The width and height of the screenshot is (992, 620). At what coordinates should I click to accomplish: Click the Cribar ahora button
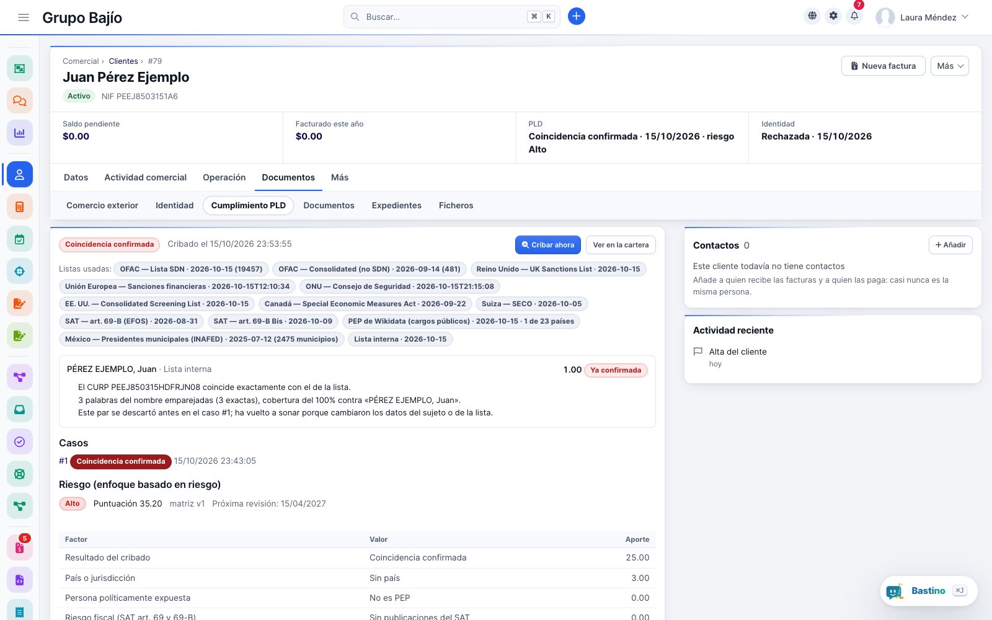tap(548, 245)
